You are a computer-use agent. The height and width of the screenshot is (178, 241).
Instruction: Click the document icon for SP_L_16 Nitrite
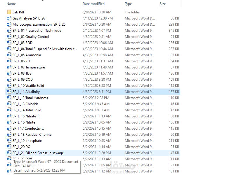[x=9, y=122]
